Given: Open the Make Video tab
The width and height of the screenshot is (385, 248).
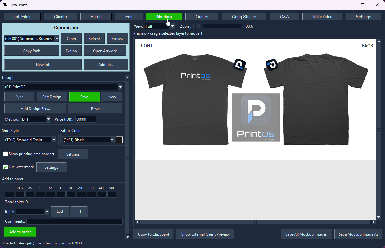Looking at the screenshot, I should (322, 17).
